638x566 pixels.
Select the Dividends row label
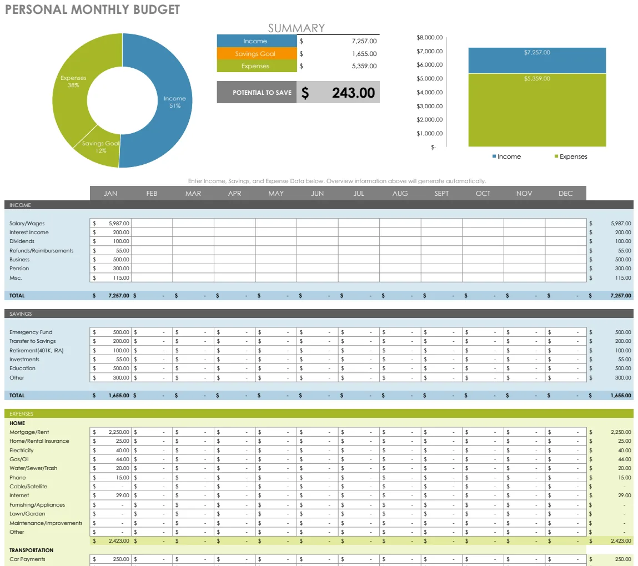[x=22, y=241]
